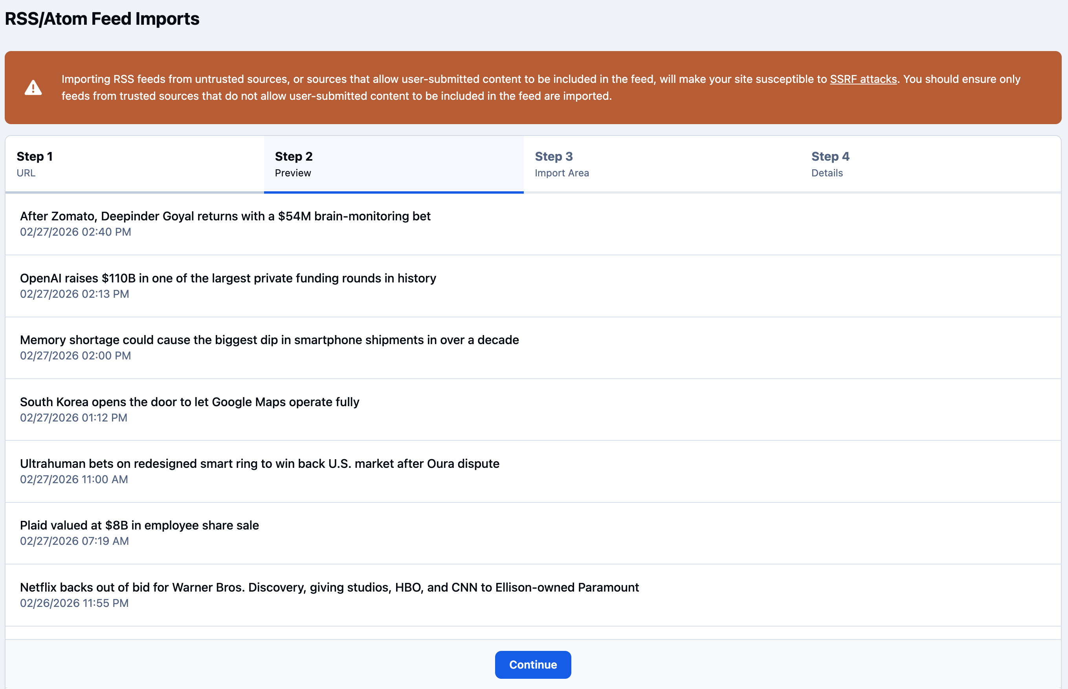Select the South Korea Google Maps headline
The width and height of the screenshot is (1068, 689).
(190, 402)
